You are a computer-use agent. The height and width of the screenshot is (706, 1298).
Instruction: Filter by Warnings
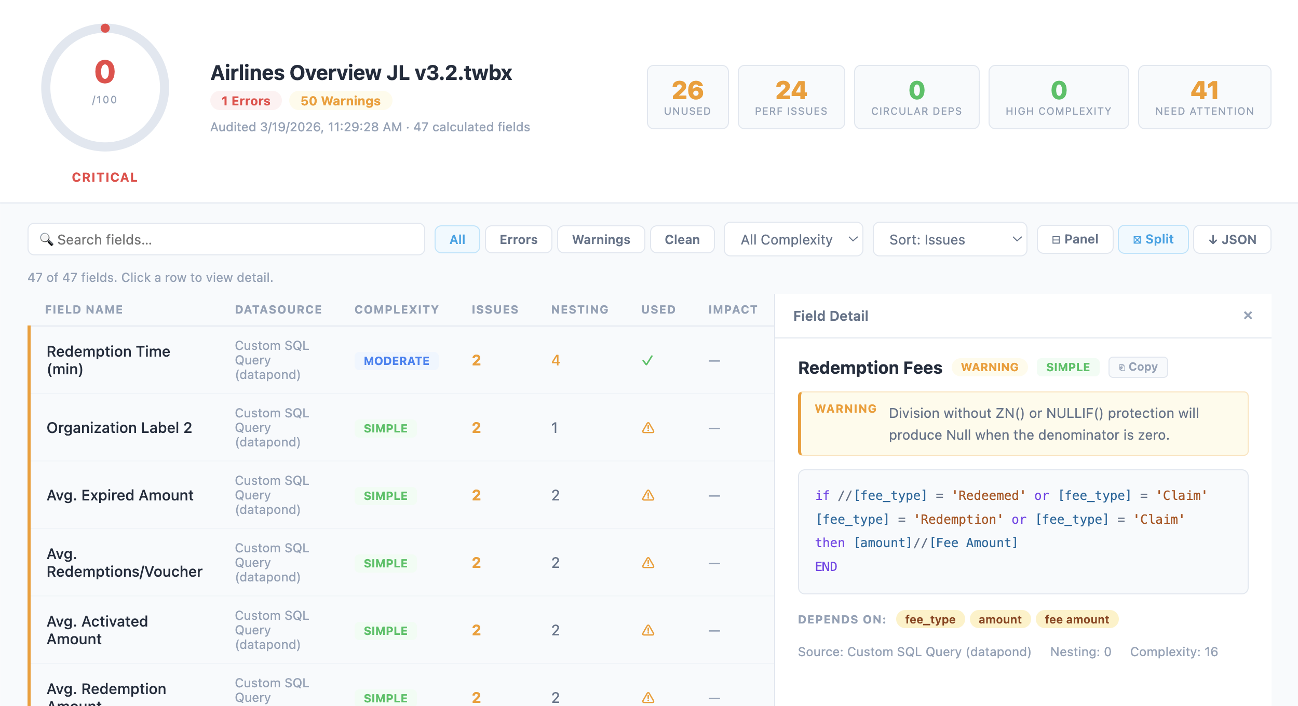(x=601, y=239)
